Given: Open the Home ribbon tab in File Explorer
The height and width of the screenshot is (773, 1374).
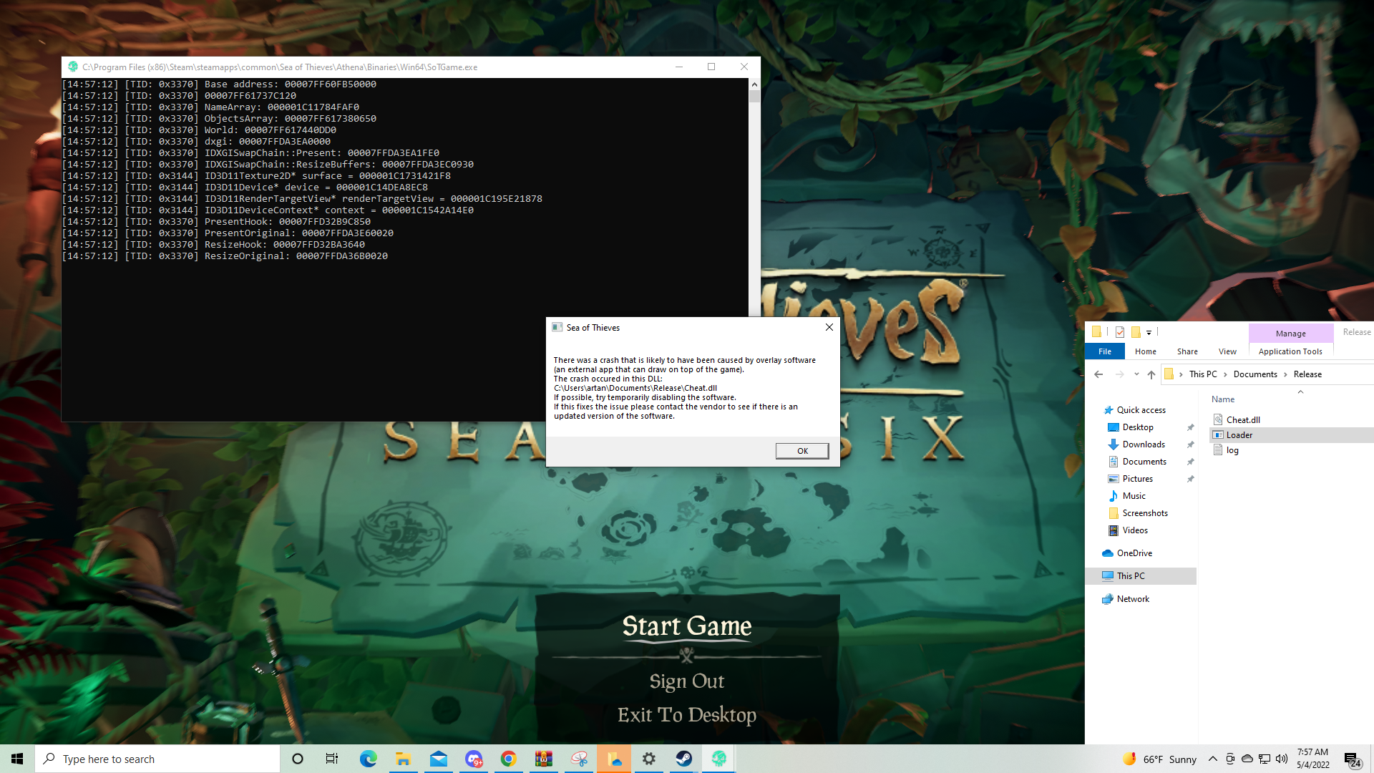Looking at the screenshot, I should (1146, 351).
